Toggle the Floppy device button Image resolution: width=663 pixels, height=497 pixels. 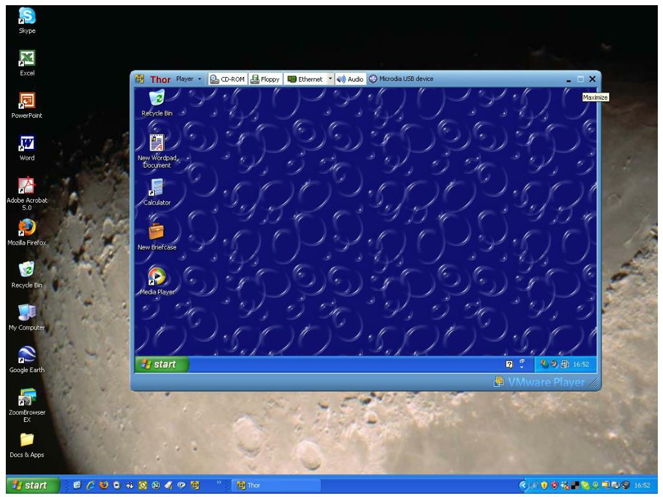point(265,79)
